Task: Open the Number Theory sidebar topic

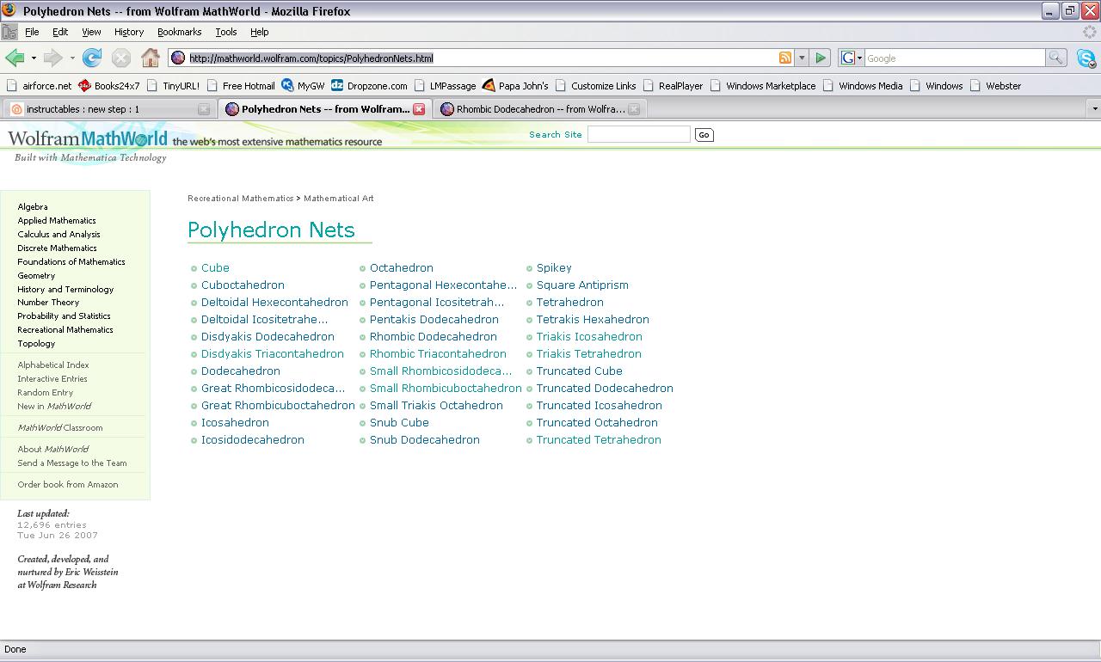Action: point(48,303)
